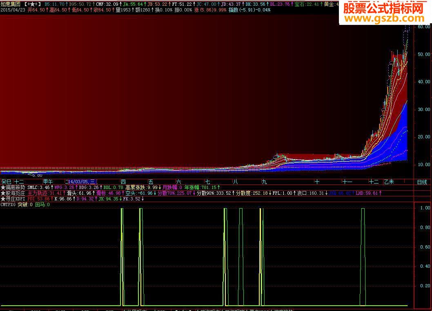Jump to the 九 month marker

(x=264, y=182)
